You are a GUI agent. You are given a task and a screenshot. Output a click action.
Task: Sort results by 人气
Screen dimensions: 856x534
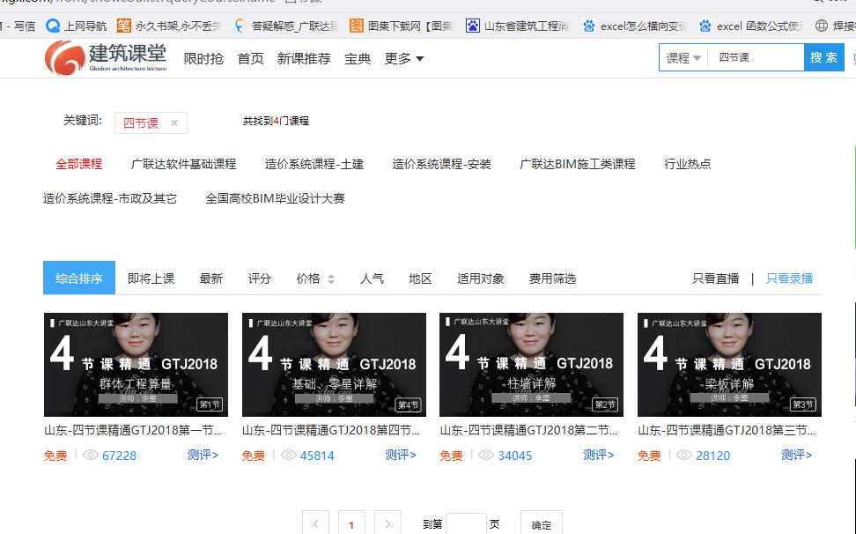coord(372,278)
